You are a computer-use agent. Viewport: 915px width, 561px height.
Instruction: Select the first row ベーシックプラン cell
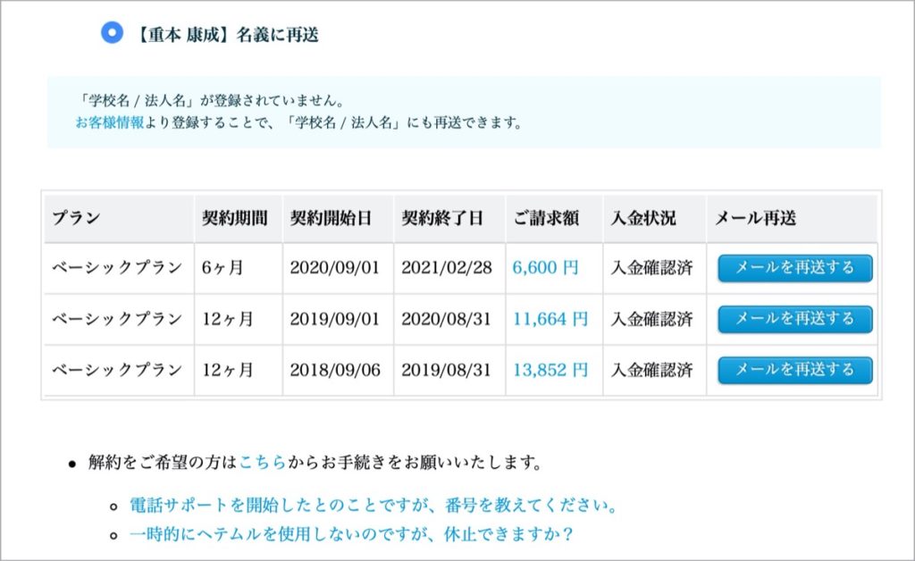click(x=119, y=268)
